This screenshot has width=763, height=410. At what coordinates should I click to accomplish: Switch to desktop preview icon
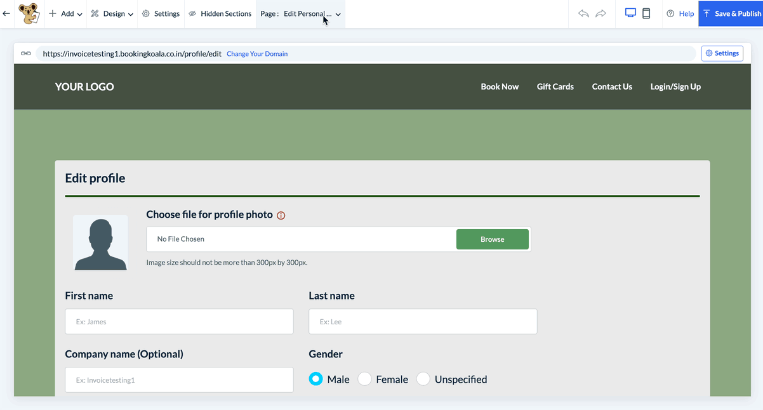(x=630, y=13)
